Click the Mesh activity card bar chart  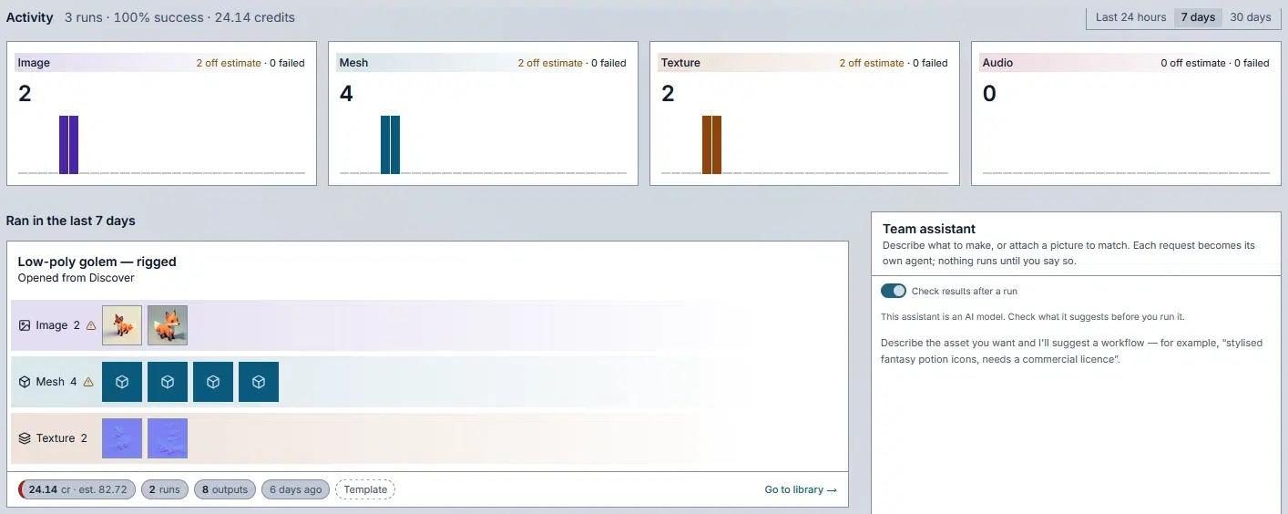(484, 144)
